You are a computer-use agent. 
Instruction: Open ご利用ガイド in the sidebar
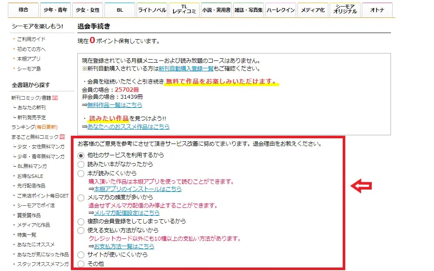click(31, 39)
